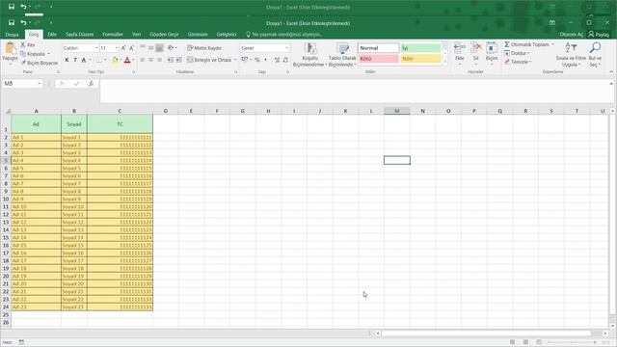617x347 pixels.
Task: Toggle center horizontal alignment
Action: point(150,60)
